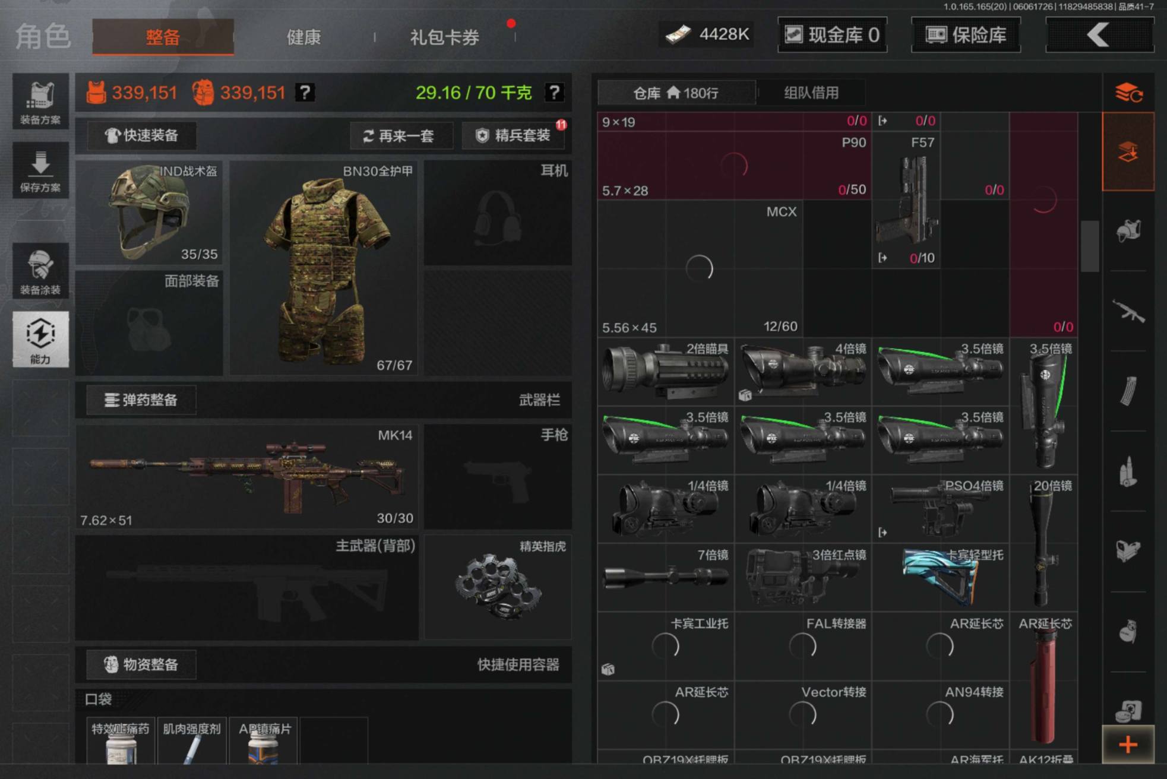
Task: Select the red AR延长芯 tube item
Action: [x=1044, y=682]
